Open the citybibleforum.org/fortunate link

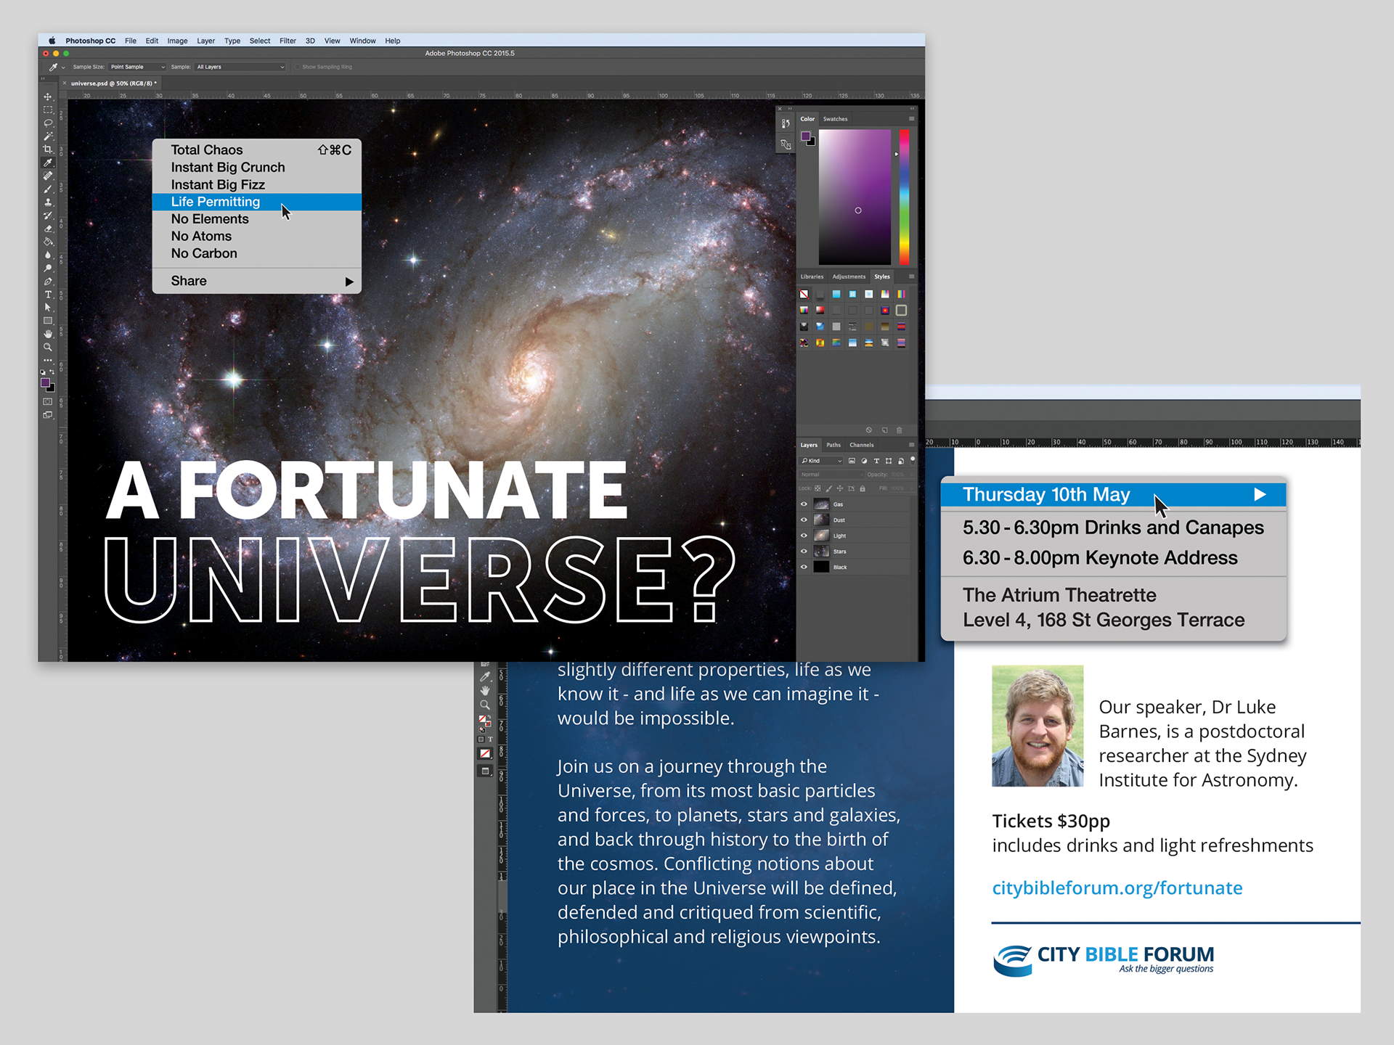point(1117,888)
